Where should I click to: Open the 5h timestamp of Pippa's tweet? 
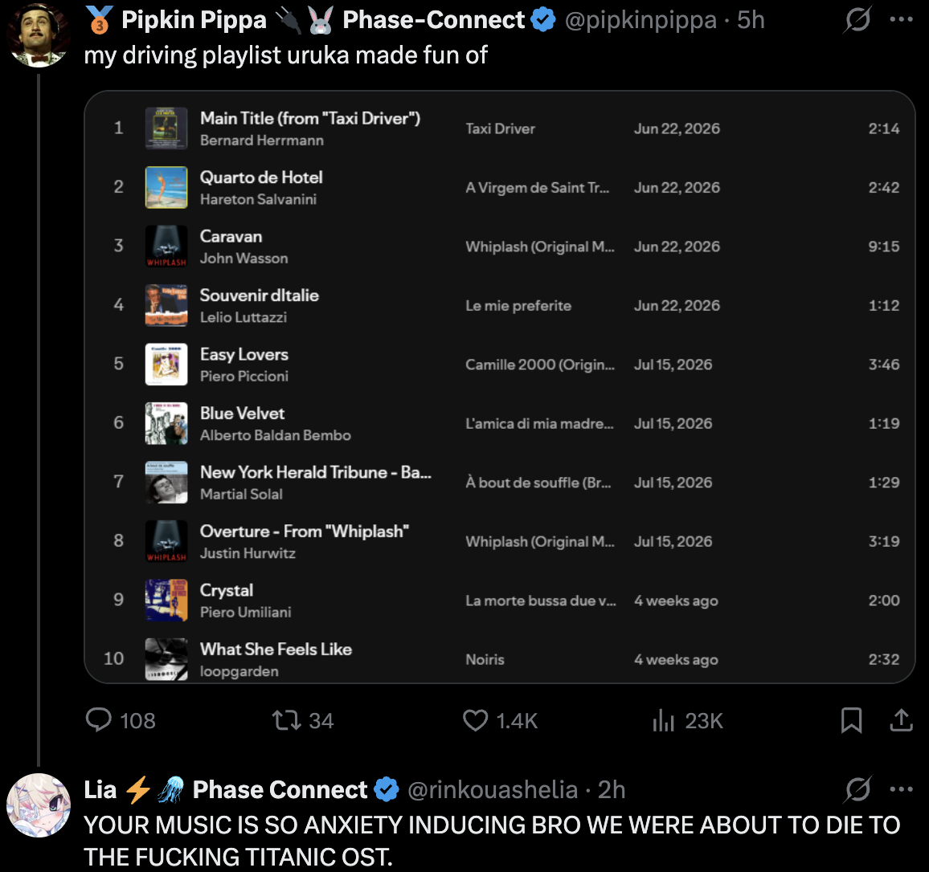coord(751,20)
